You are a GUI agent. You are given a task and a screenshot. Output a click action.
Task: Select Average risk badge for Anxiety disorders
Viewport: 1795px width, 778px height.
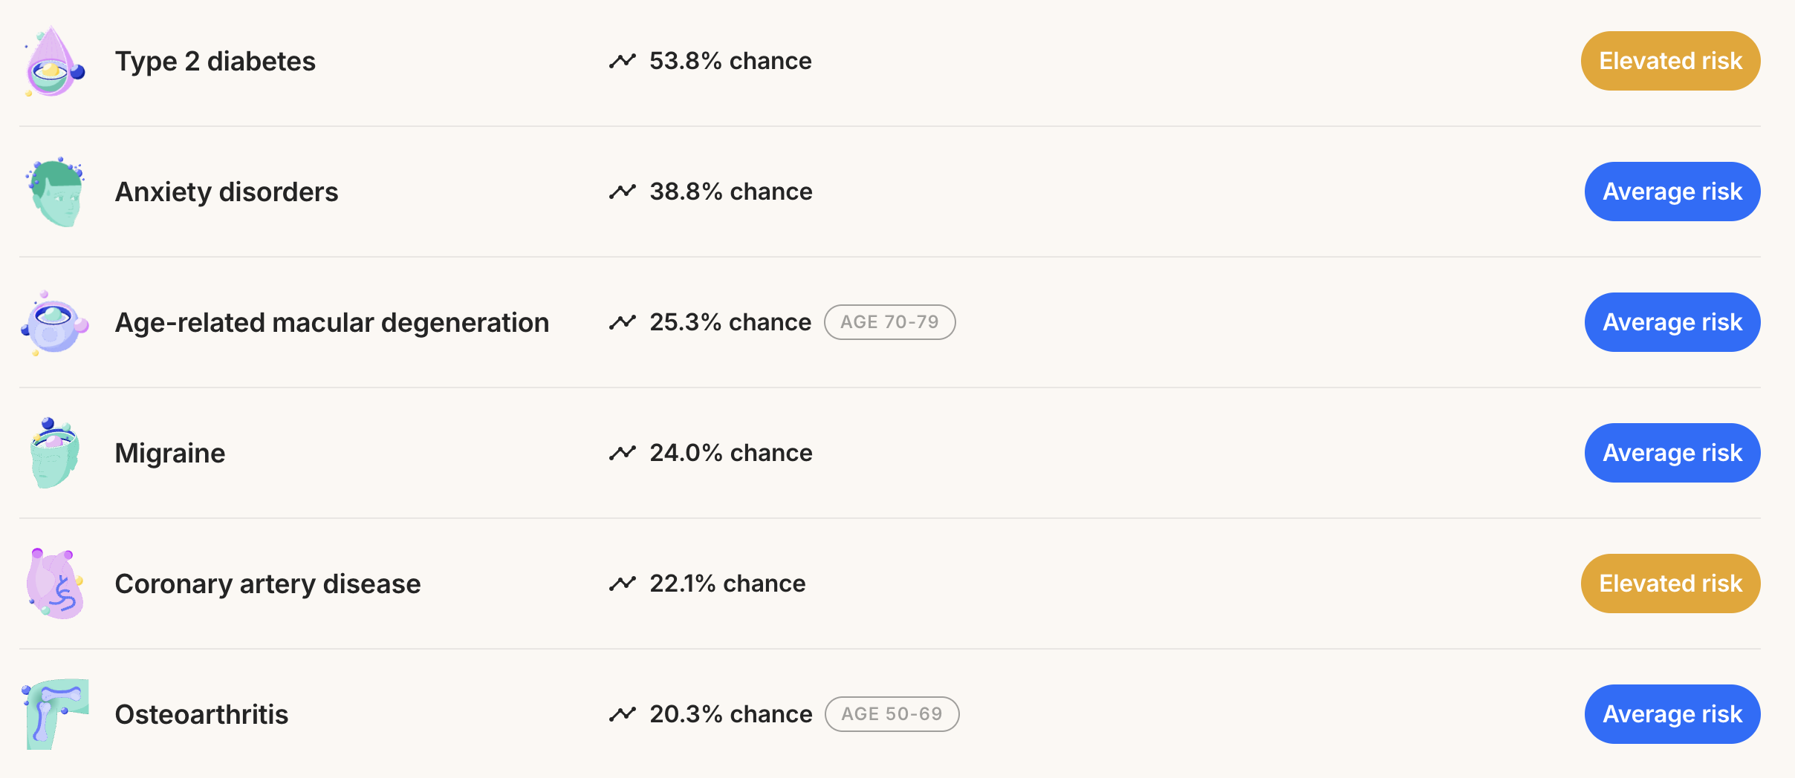pos(1672,192)
